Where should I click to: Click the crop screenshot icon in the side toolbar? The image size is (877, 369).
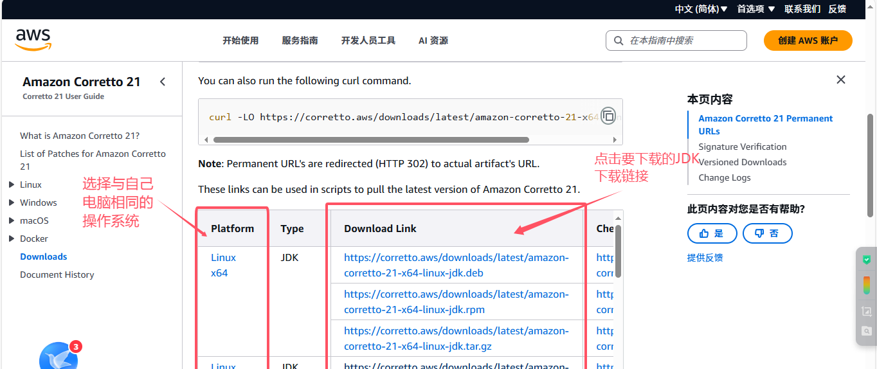866,311
